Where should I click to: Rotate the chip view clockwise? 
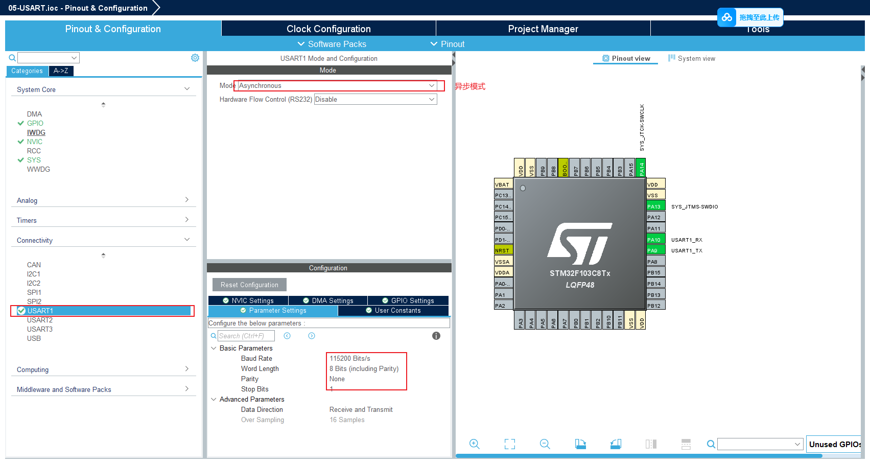click(580, 444)
